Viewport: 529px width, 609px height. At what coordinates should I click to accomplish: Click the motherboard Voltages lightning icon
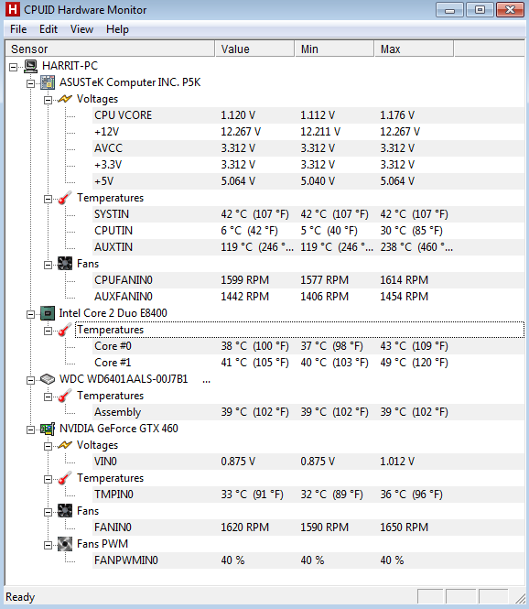65,99
